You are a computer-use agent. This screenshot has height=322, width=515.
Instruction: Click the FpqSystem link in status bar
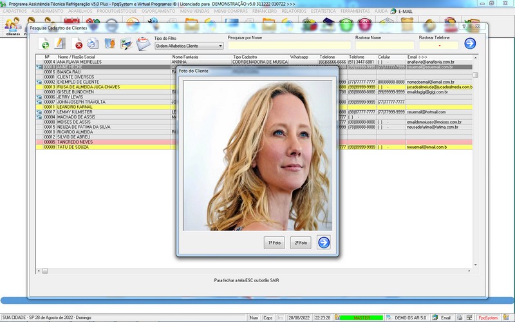488,317
